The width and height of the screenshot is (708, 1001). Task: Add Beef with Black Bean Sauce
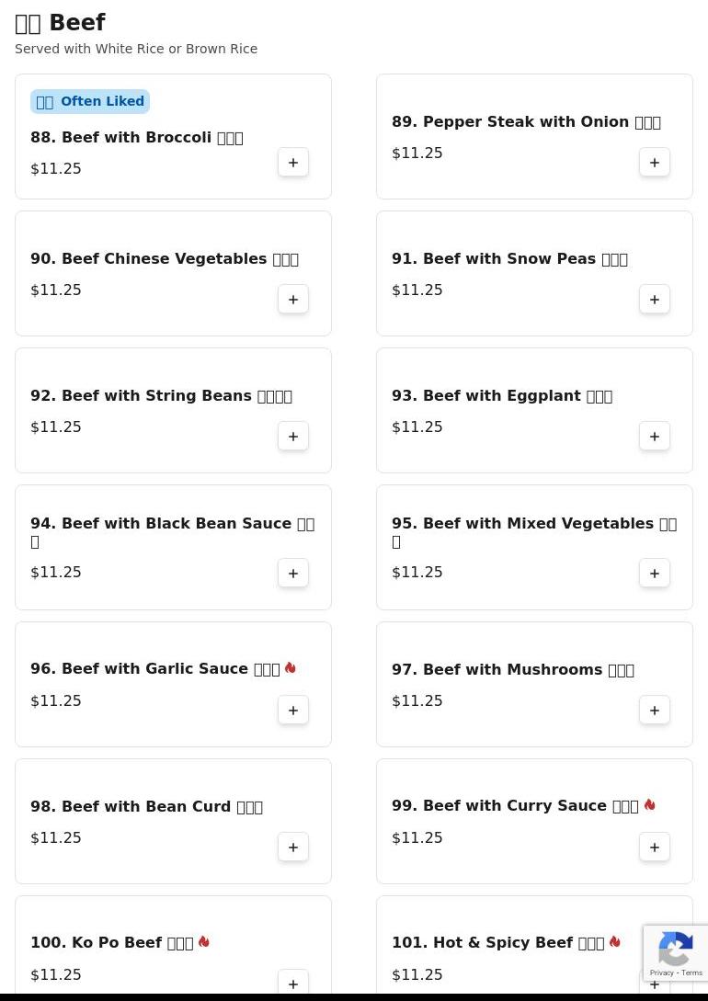coord(293,574)
